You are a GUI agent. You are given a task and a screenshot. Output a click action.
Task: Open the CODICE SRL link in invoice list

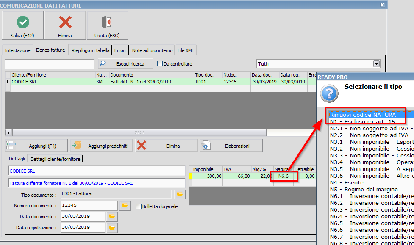pyautogui.click(x=24, y=82)
